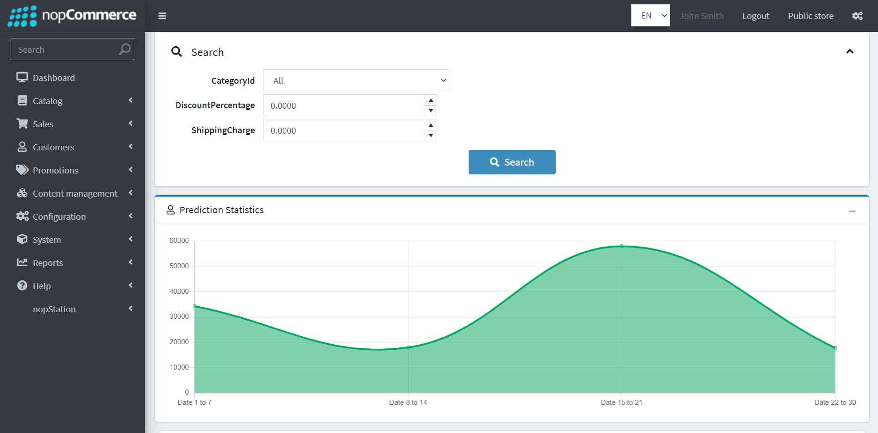Click the DiscountPercentage input field

344,105
